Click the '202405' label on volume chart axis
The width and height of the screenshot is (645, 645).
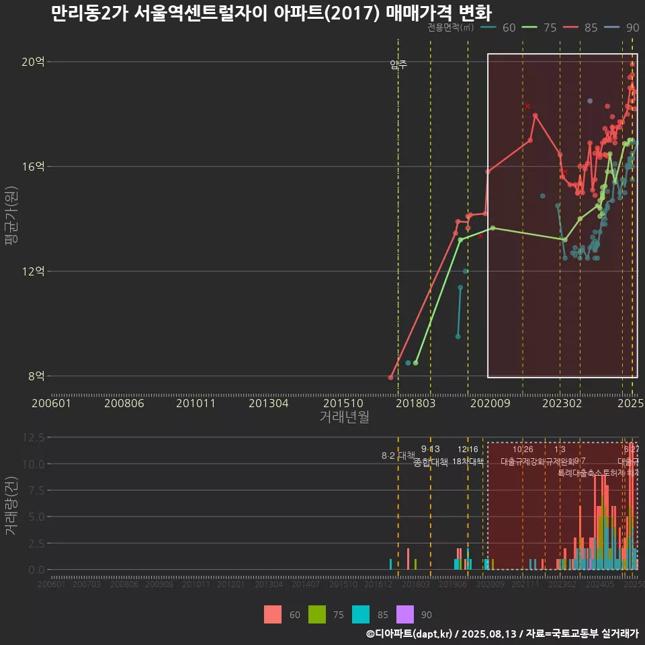click(x=600, y=584)
